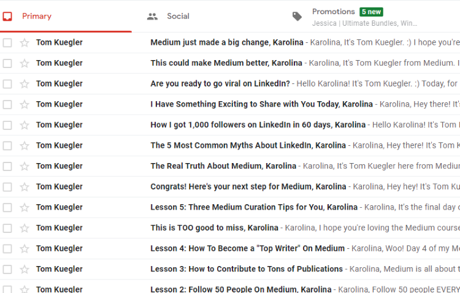
Task: Open 'This could make Medium better, Karolina' email
Action: click(x=230, y=63)
